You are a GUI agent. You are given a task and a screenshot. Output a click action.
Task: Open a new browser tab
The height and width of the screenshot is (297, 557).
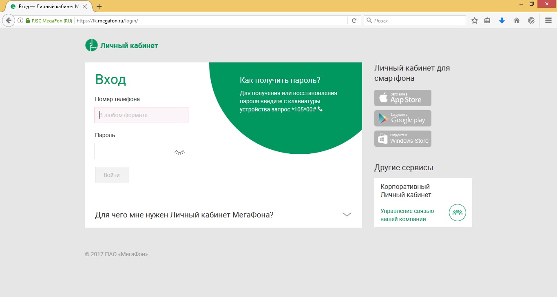pyautogui.click(x=99, y=7)
